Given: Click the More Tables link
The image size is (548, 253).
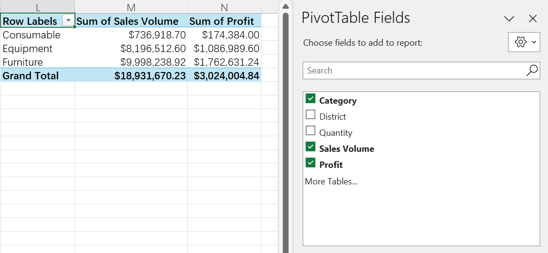Looking at the screenshot, I should [331, 181].
